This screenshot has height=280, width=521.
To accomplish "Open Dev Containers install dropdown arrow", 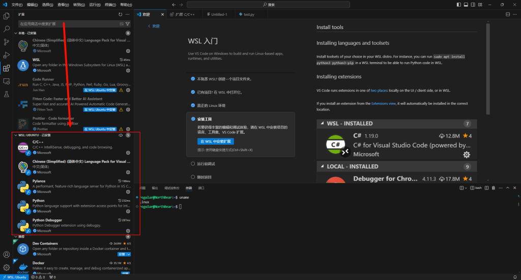I will [129, 254].
